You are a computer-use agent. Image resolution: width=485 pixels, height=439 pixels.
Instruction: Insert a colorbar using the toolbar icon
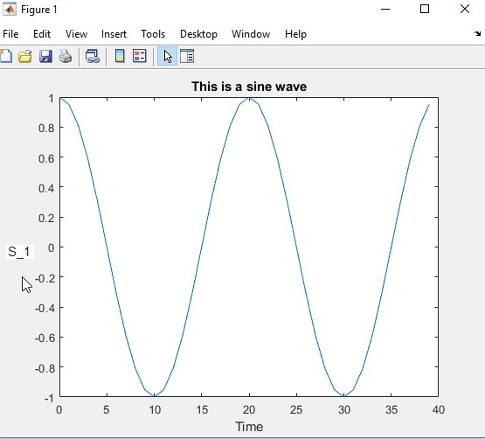(120, 56)
